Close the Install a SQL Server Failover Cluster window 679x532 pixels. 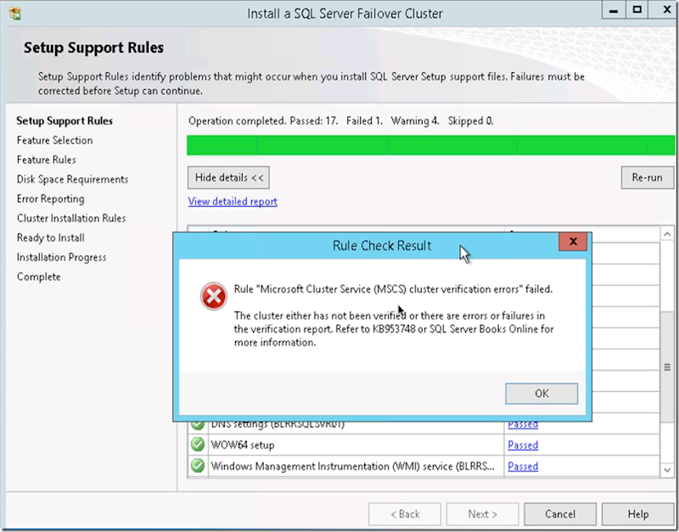pyautogui.click(x=666, y=10)
